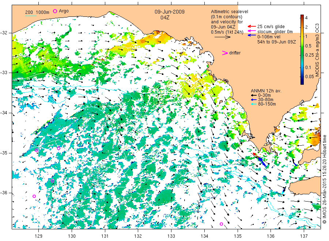
Task: Click the '135' longitude axis label
Action: (238, 236)
